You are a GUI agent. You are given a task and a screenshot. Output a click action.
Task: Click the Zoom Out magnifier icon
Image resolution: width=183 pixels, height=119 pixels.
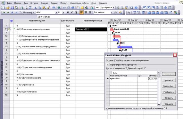(x=122, y=8)
